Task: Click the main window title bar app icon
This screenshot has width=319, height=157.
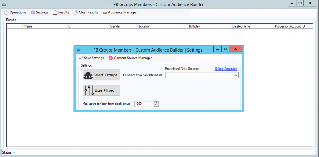Action: tap(4, 4)
